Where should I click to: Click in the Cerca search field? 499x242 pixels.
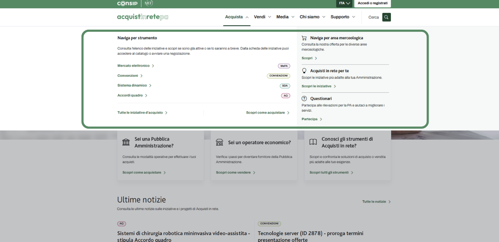click(373, 17)
